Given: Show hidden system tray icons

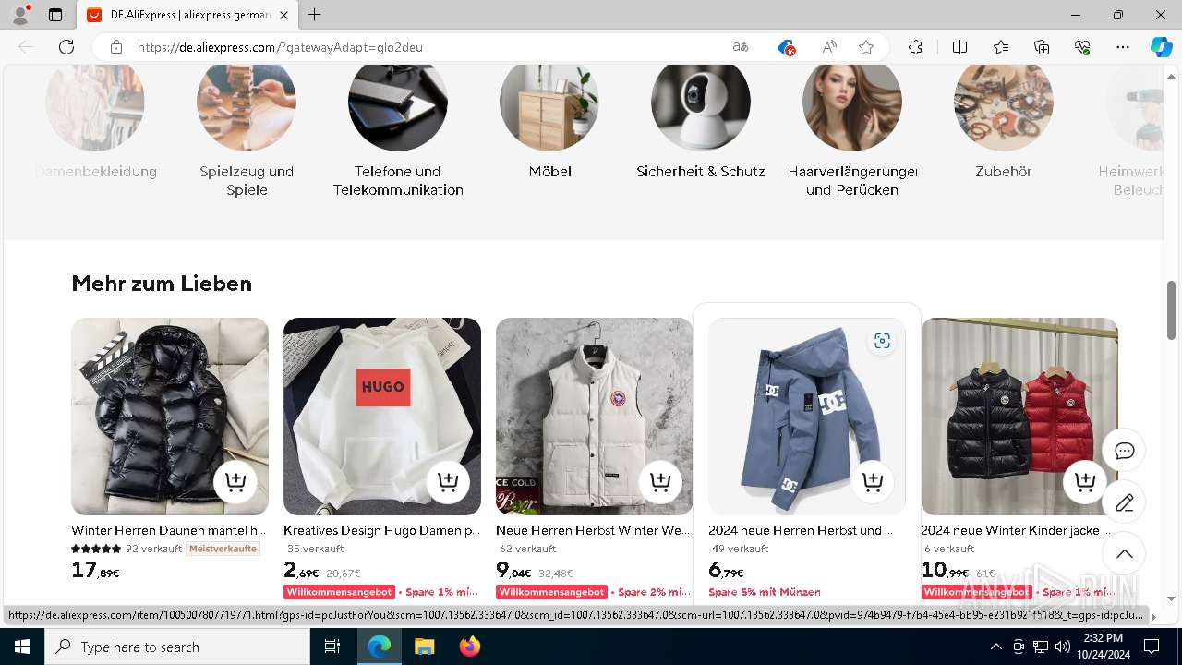Looking at the screenshot, I should (x=995, y=647).
